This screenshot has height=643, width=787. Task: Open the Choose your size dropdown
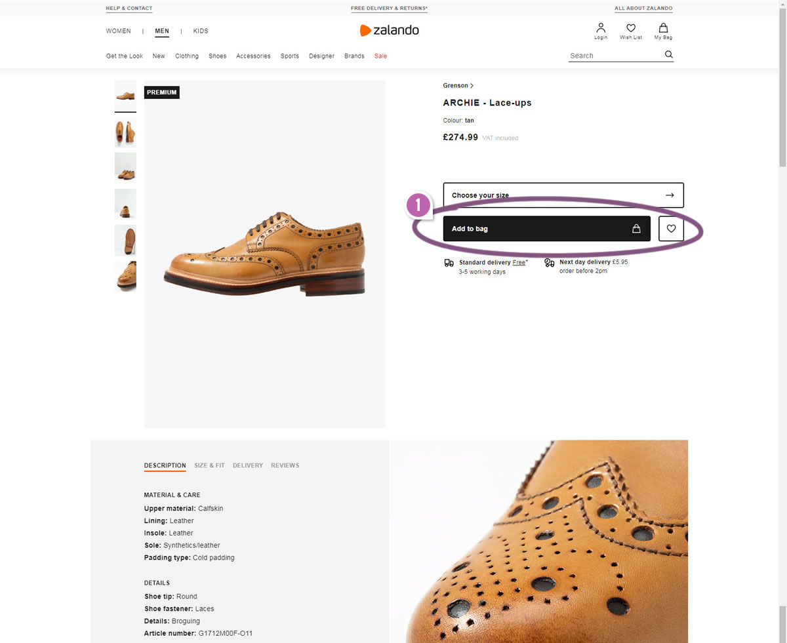pos(563,195)
